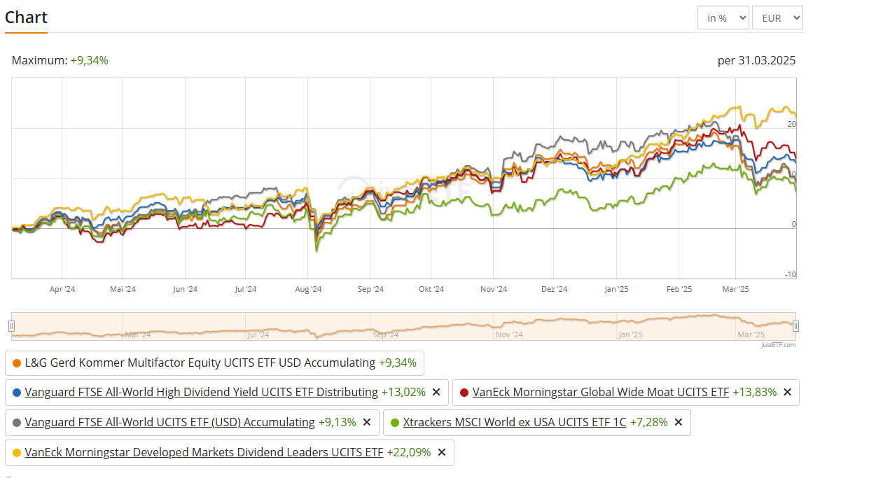Image resolution: width=869 pixels, height=478 pixels.
Task: Open the 'in %' display dropdown
Action: [x=723, y=18]
